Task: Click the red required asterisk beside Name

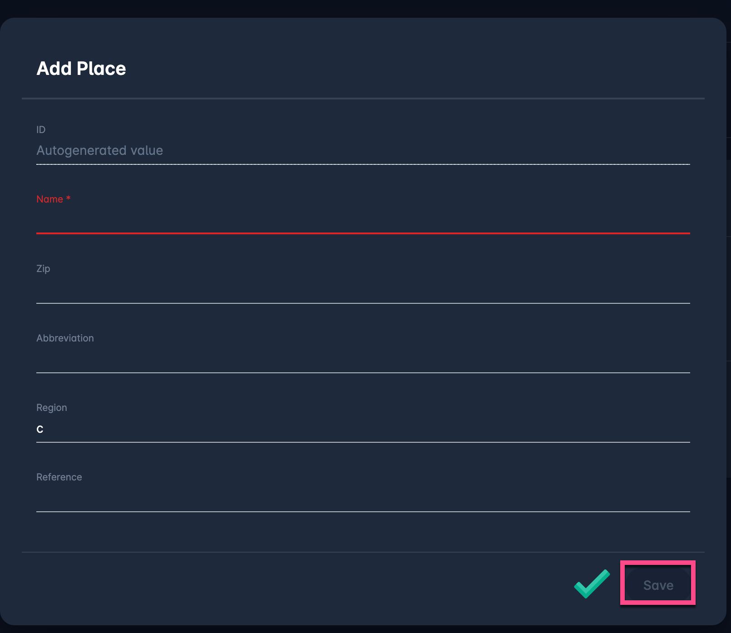Action: pyautogui.click(x=68, y=198)
